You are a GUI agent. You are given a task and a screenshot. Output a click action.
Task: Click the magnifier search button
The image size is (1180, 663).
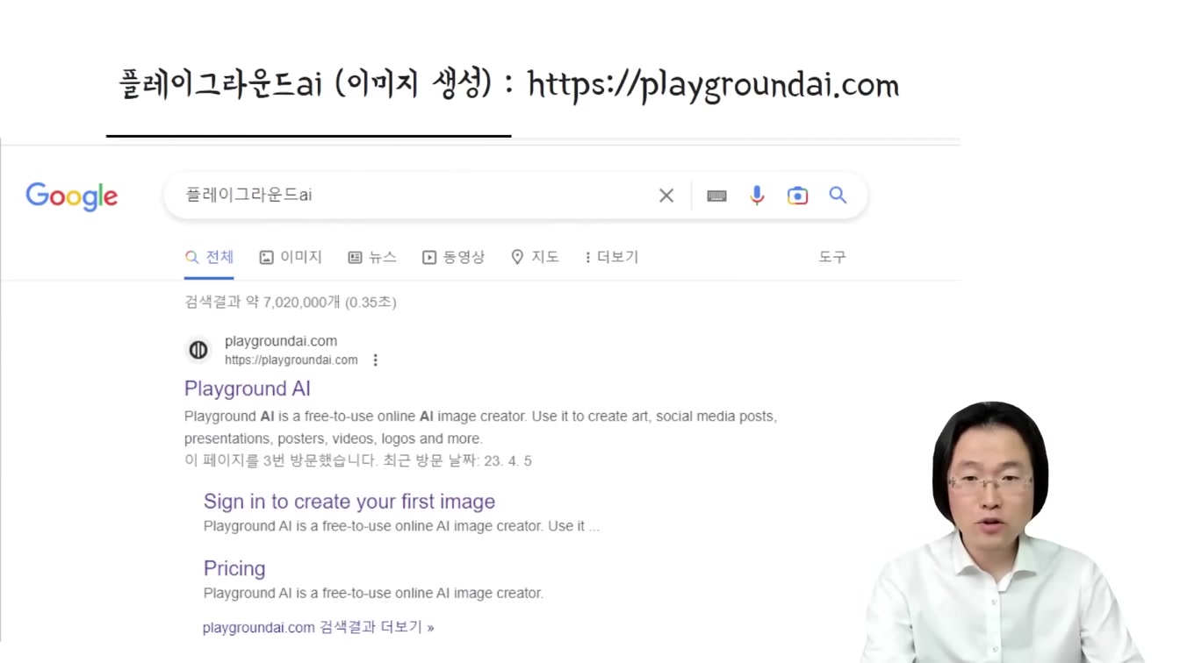[838, 195]
